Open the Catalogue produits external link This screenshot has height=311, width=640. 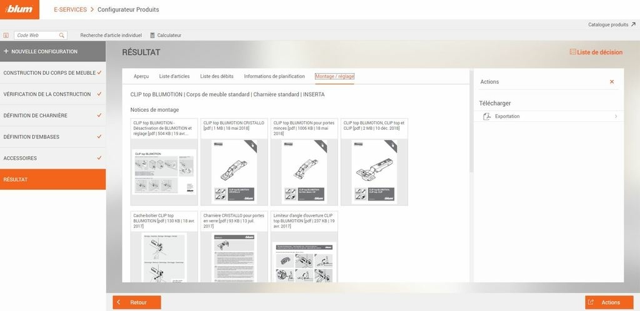[x=611, y=24]
